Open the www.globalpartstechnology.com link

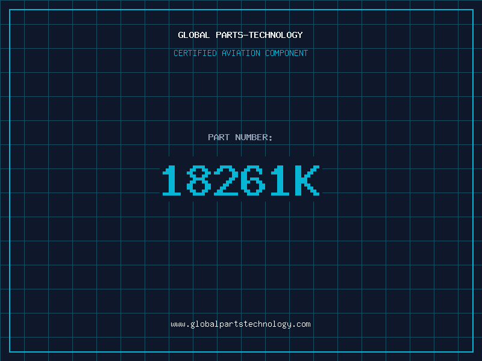(x=240, y=324)
